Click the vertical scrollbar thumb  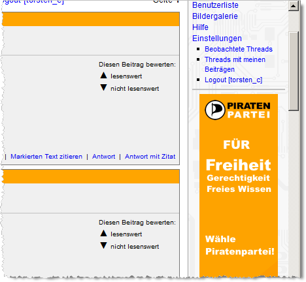tap(294, 71)
